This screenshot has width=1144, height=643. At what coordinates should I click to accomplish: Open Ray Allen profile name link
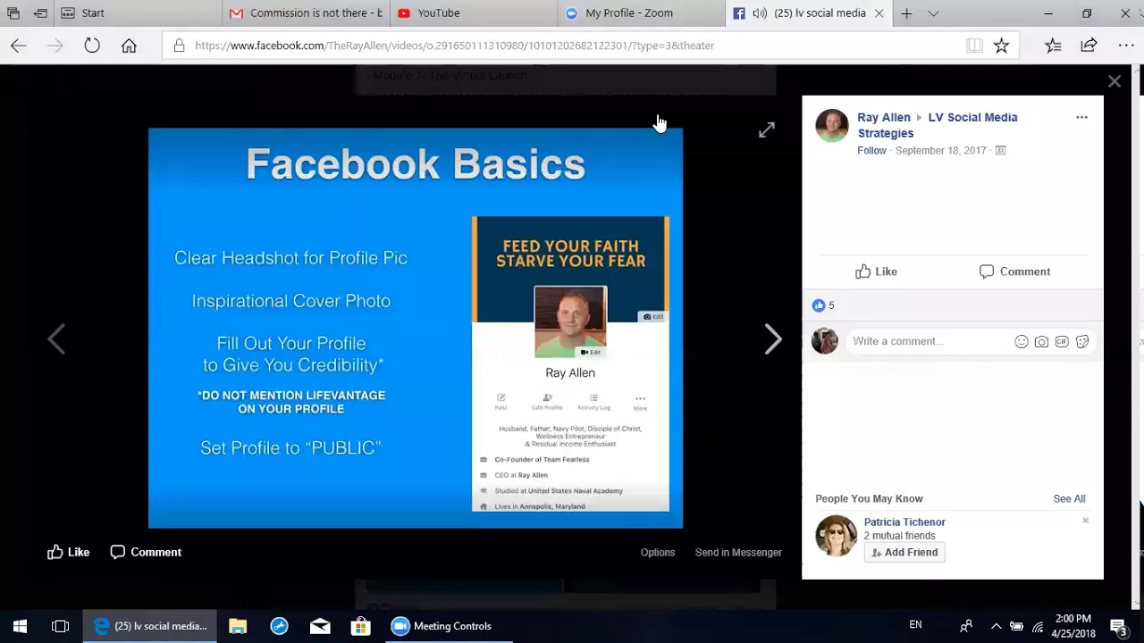pos(884,117)
